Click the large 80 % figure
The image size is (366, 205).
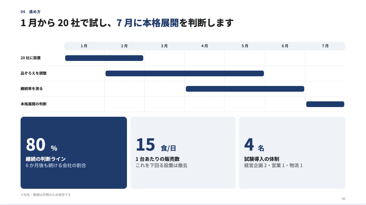point(41,145)
